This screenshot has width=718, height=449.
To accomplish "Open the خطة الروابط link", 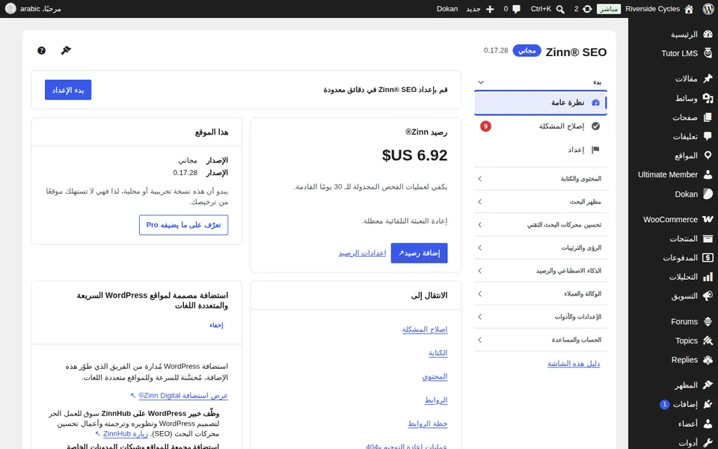I will coord(428,424).
